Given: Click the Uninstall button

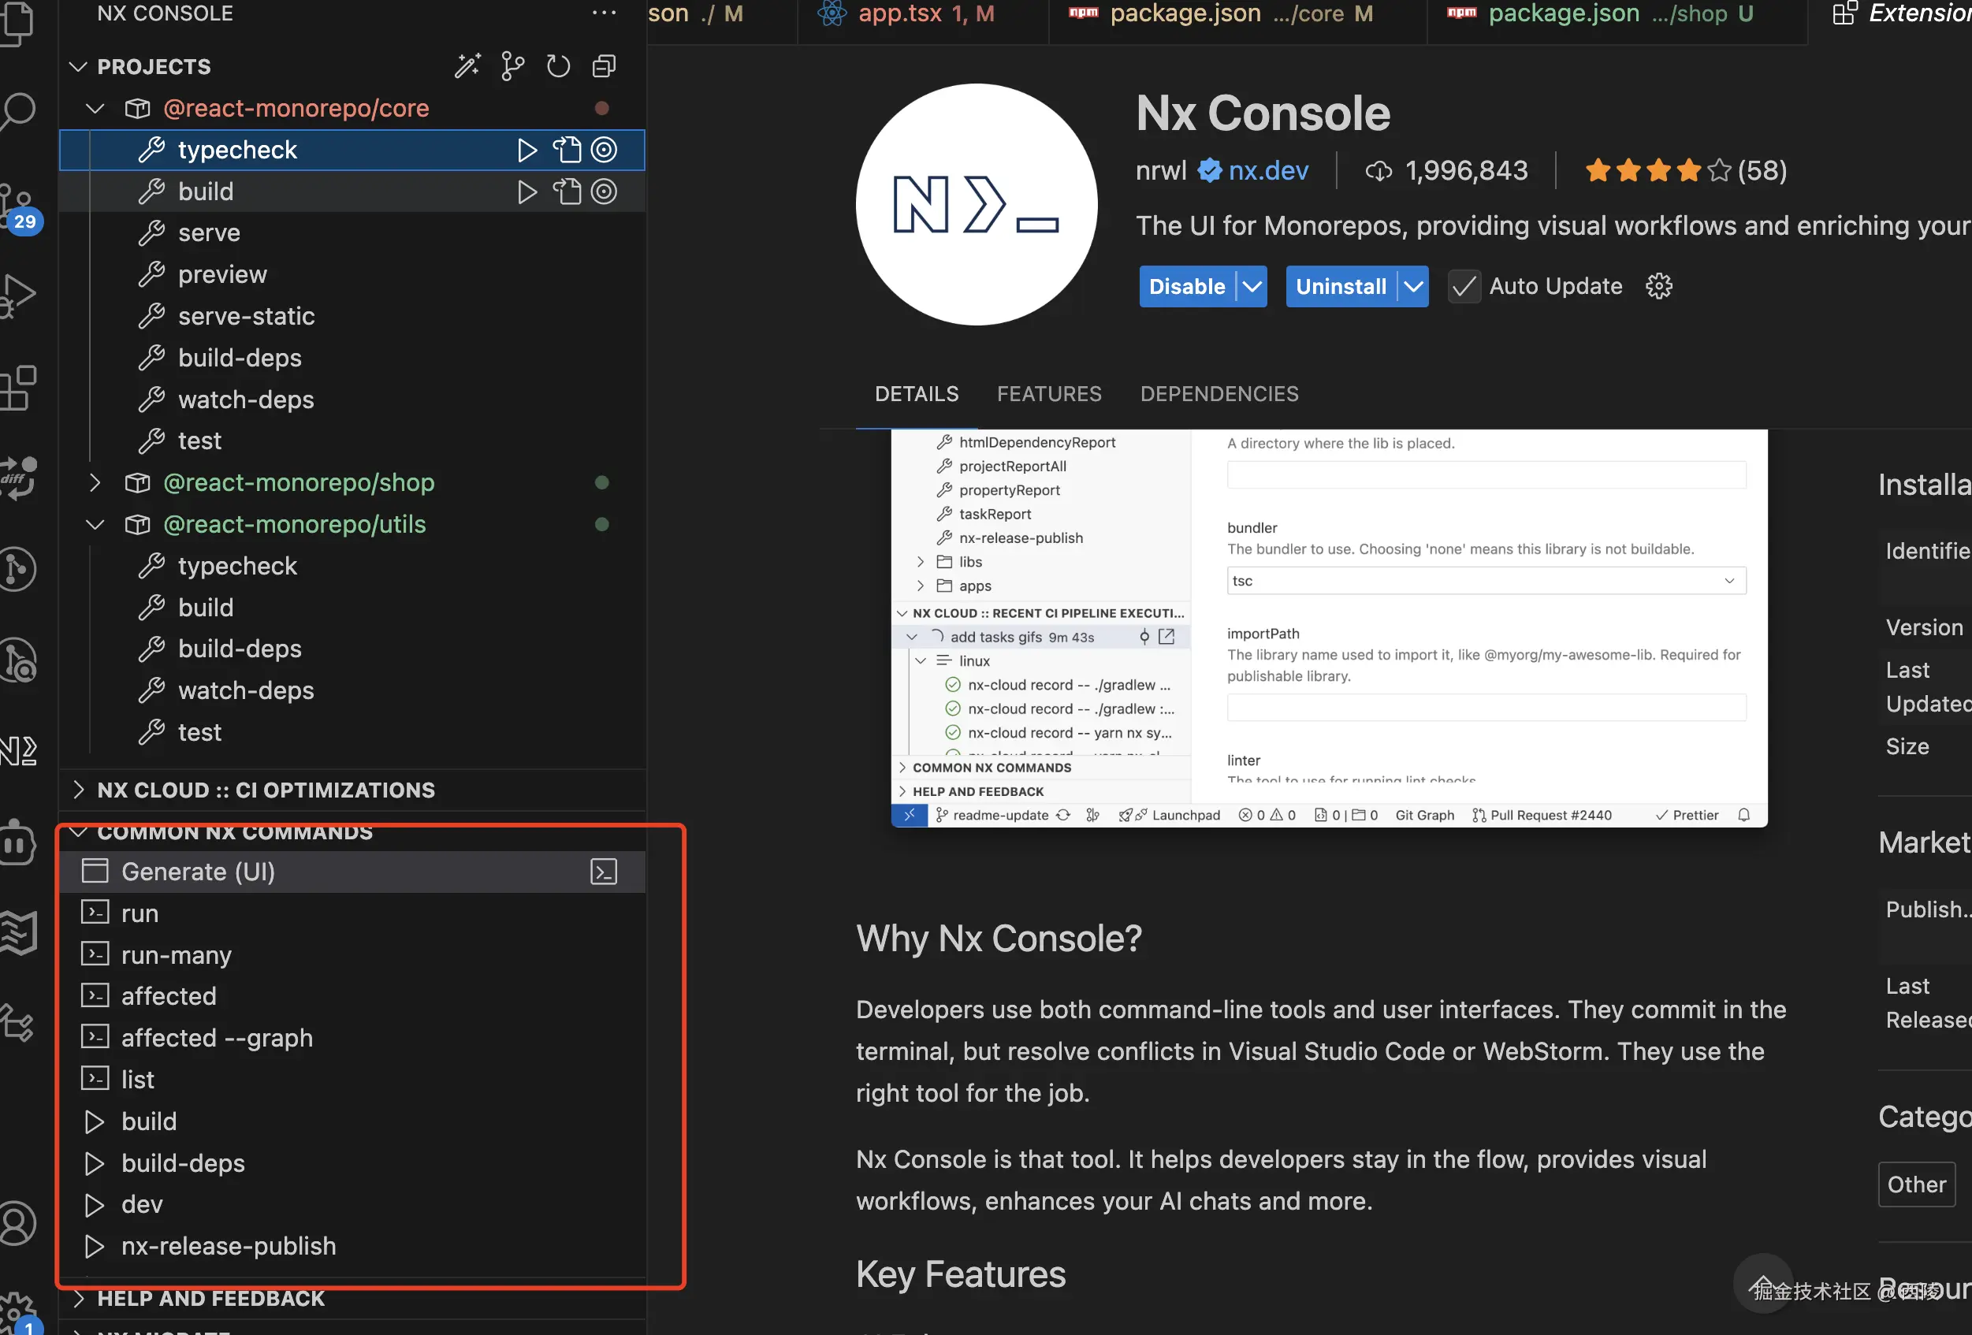Looking at the screenshot, I should 1341,286.
